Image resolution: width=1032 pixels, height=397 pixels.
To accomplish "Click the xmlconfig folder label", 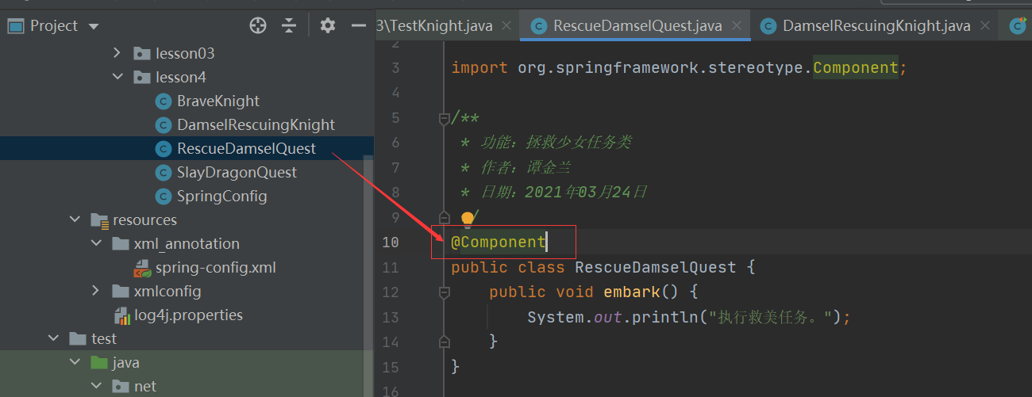I will [168, 291].
